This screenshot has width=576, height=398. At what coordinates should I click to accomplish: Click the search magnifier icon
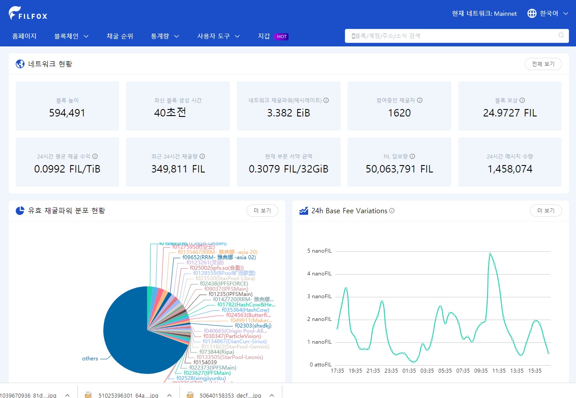(561, 35)
